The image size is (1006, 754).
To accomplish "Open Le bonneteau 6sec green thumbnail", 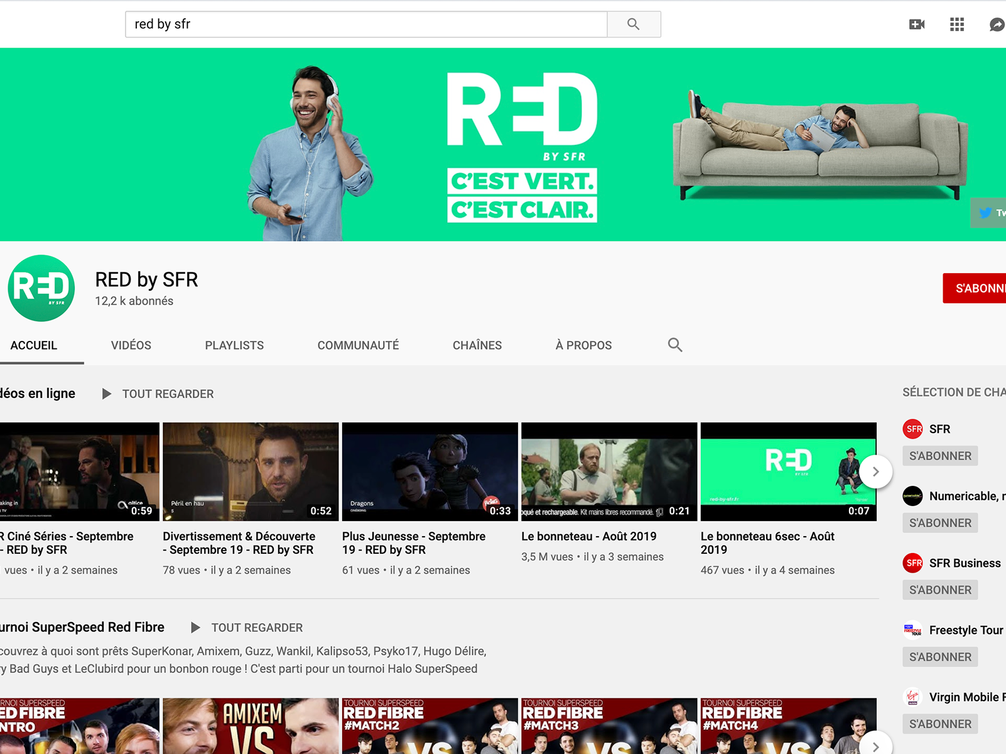I will click(x=789, y=471).
